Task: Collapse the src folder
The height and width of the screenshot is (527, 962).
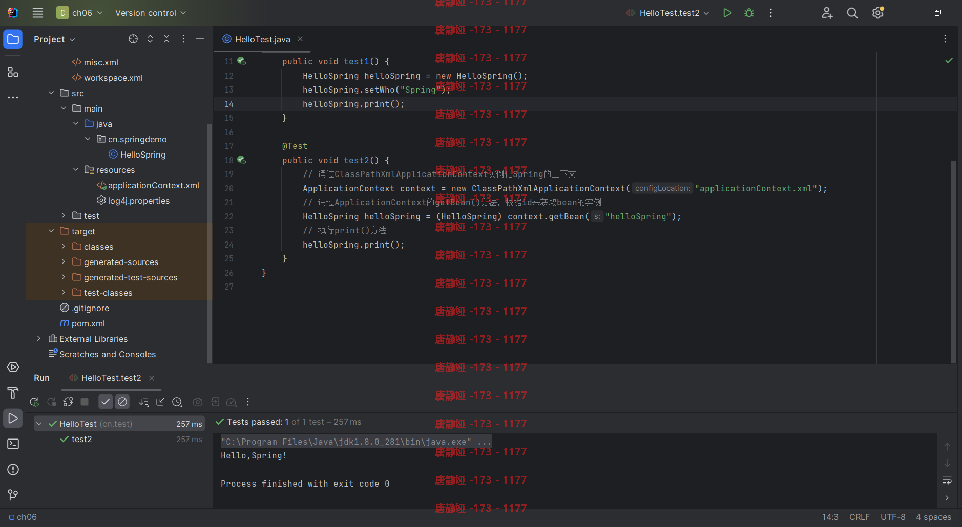Action: 51,93
